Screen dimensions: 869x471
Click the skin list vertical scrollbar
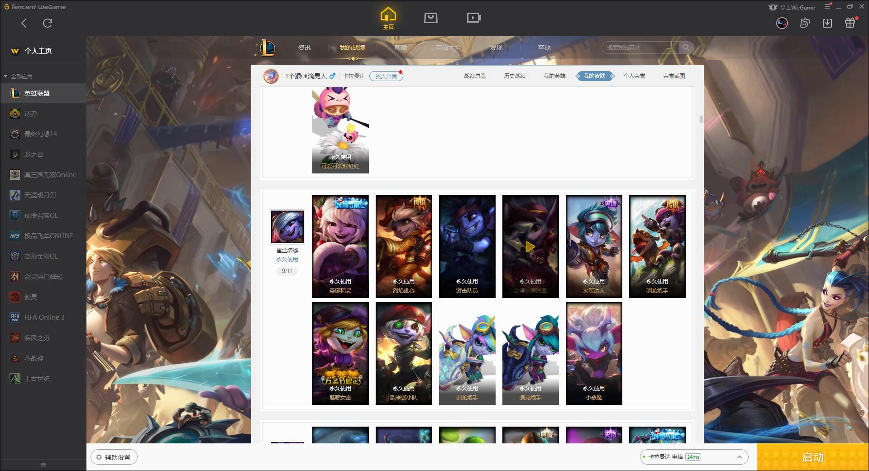coord(701,120)
